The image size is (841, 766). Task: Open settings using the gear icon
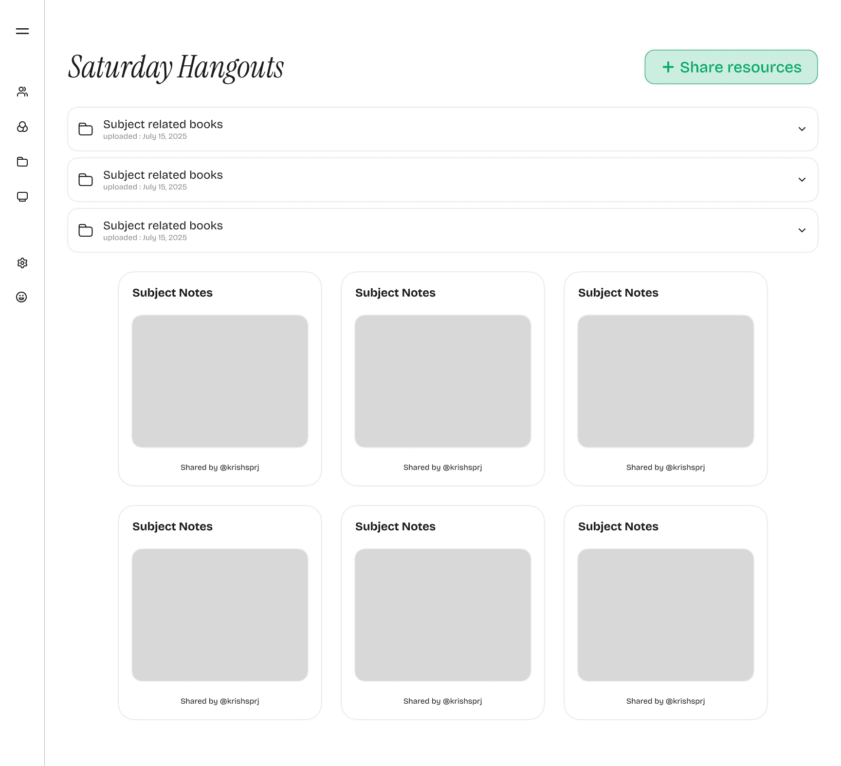(22, 263)
